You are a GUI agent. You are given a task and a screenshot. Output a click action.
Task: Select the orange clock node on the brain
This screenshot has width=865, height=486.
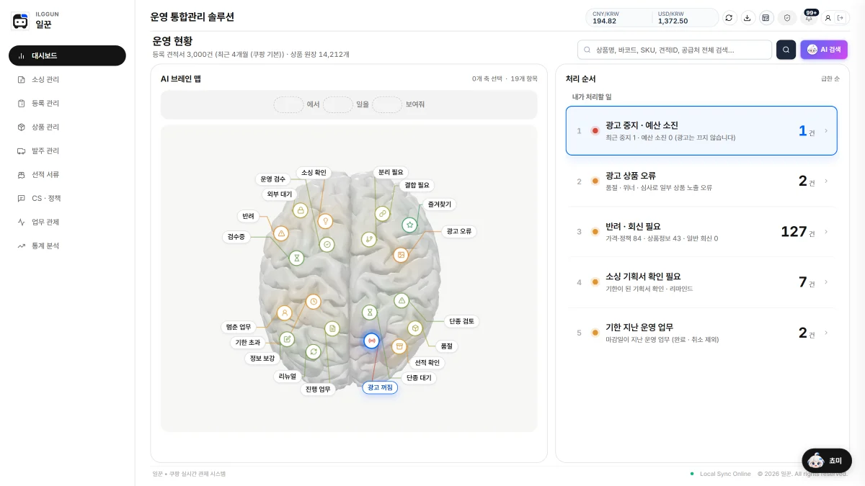pos(313,302)
